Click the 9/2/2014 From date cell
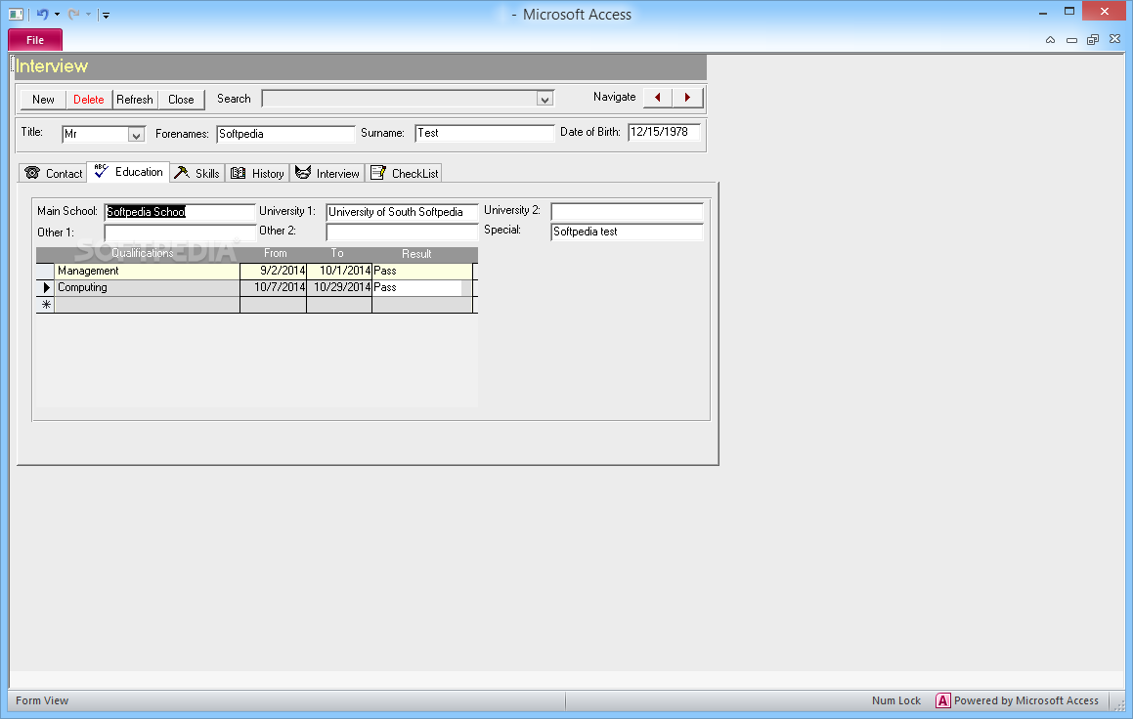The image size is (1133, 719). point(273,271)
